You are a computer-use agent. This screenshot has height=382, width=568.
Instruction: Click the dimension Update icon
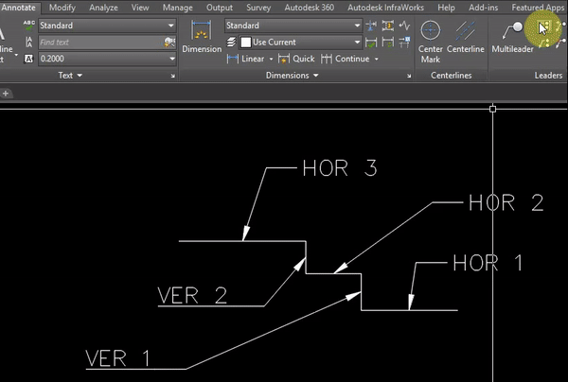(387, 43)
